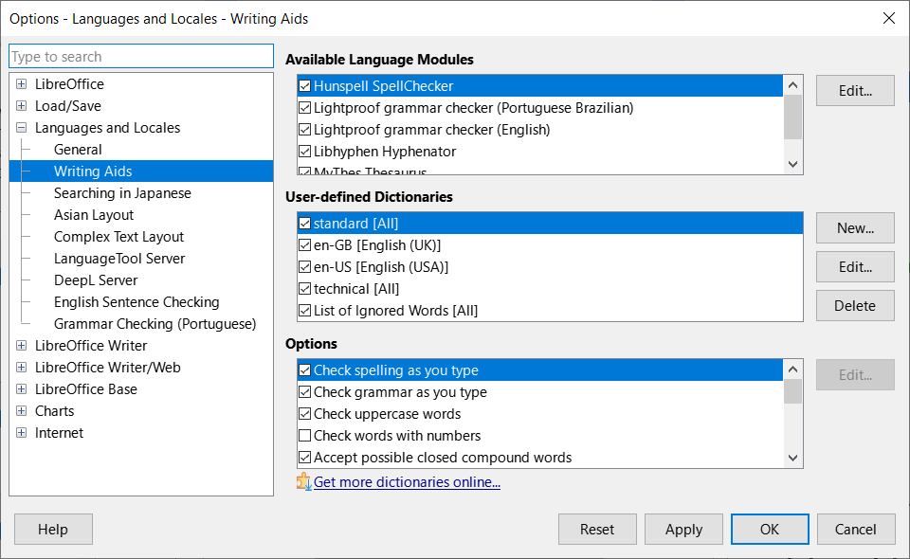The width and height of the screenshot is (910, 559).
Task: Click New to add a dictionary
Action: coord(854,227)
